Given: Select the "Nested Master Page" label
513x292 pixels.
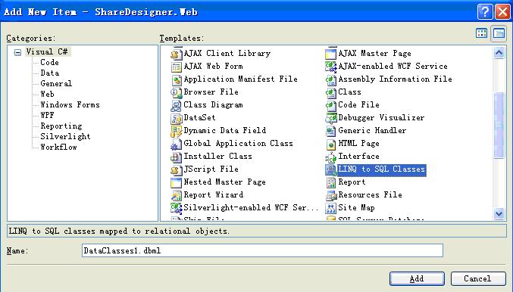Looking at the screenshot, I should tap(224, 182).
